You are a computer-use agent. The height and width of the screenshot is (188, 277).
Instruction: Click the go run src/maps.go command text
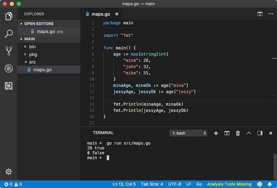[128, 143]
